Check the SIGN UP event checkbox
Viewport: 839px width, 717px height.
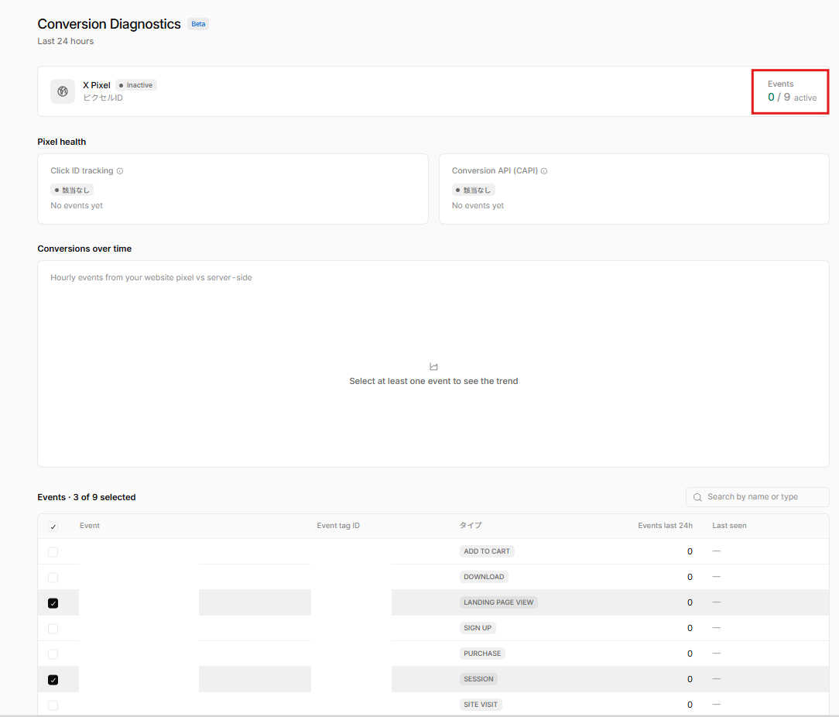pyautogui.click(x=53, y=628)
